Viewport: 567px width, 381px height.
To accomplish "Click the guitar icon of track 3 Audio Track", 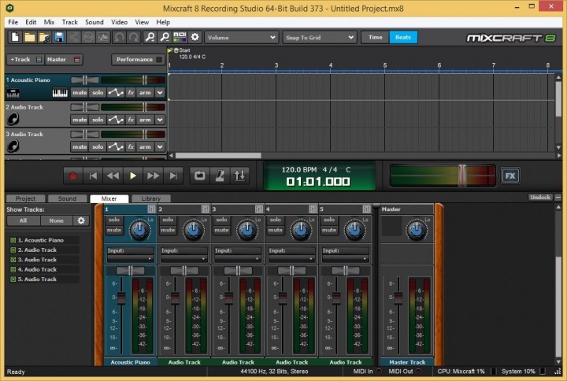I will [x=13, y=146].
